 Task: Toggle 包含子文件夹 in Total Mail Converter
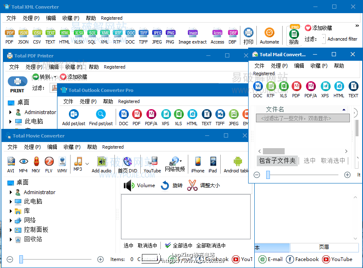pyautogui.click(x=277, y=160)
